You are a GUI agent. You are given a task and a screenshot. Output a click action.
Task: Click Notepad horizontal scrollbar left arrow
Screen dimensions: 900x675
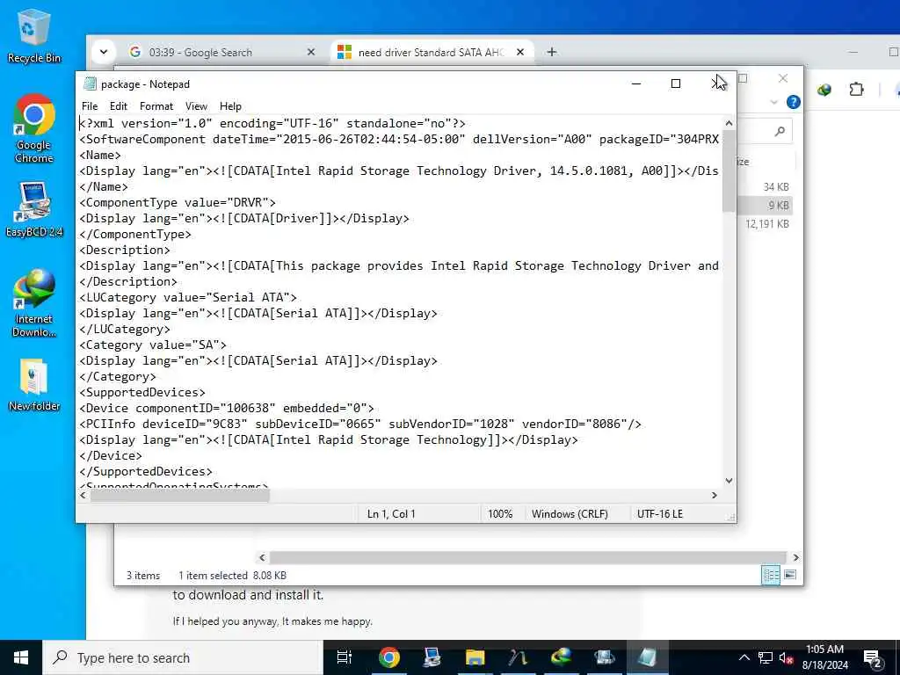83,496
